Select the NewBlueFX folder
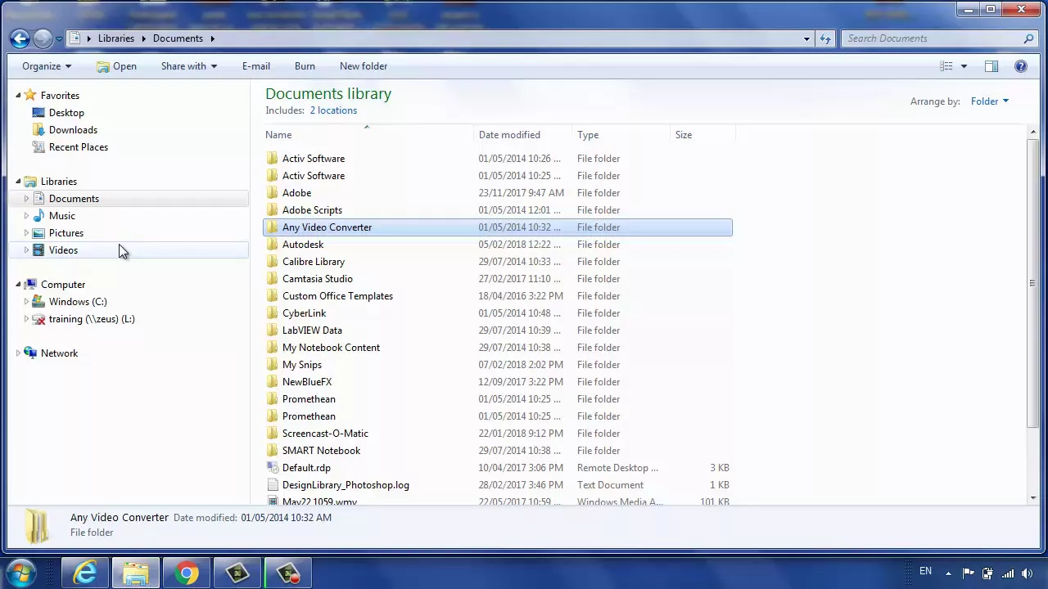 (307, 382)
